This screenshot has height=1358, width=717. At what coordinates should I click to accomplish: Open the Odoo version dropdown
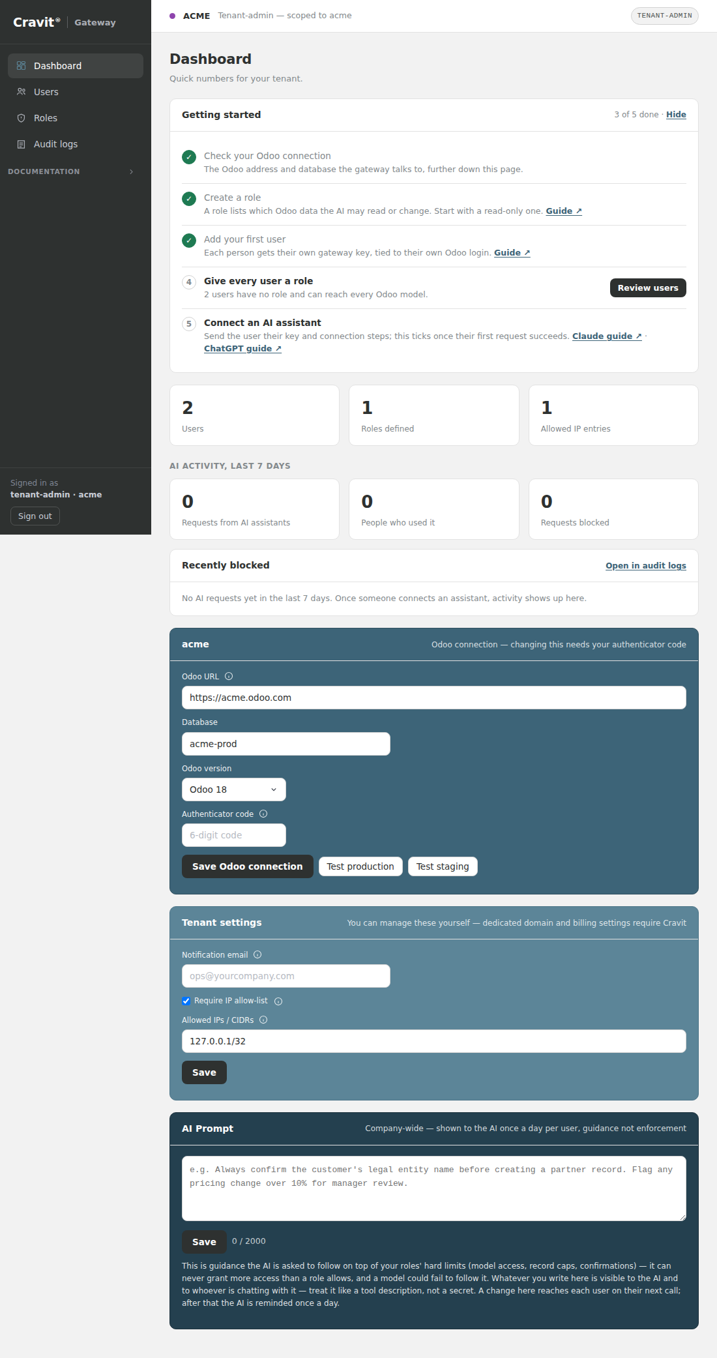(x=234, y=790)
